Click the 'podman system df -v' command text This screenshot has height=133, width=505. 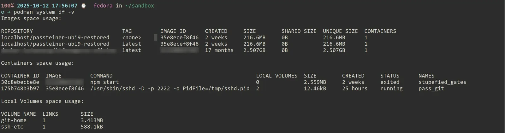coord(44,12)
